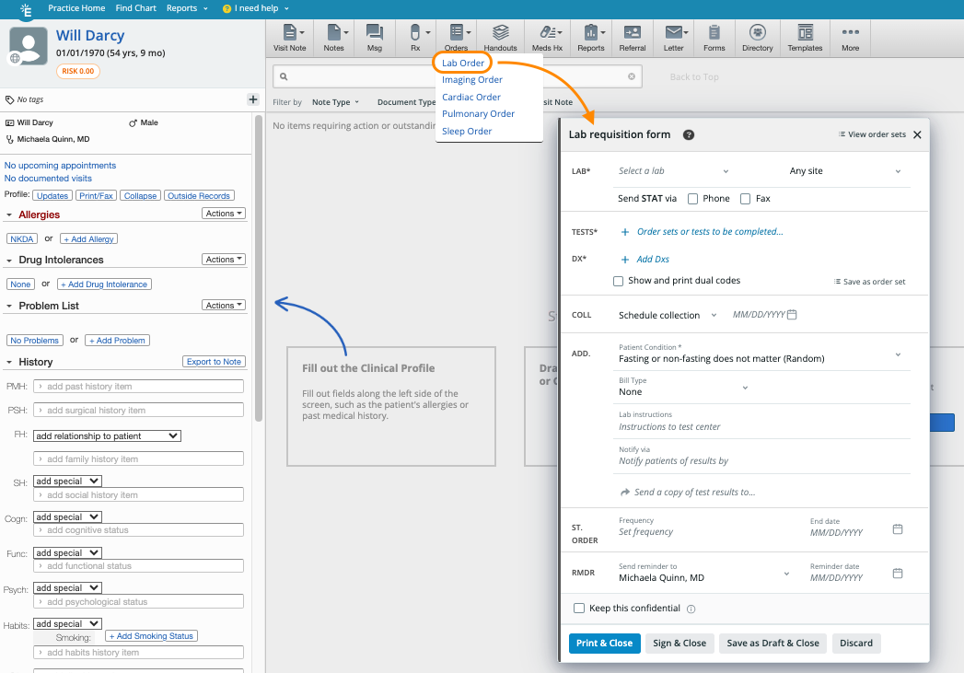Select Imaging Order from Orders menu
Image resolution: width=964 pixels, height=673 pixels.
point(472,79)
